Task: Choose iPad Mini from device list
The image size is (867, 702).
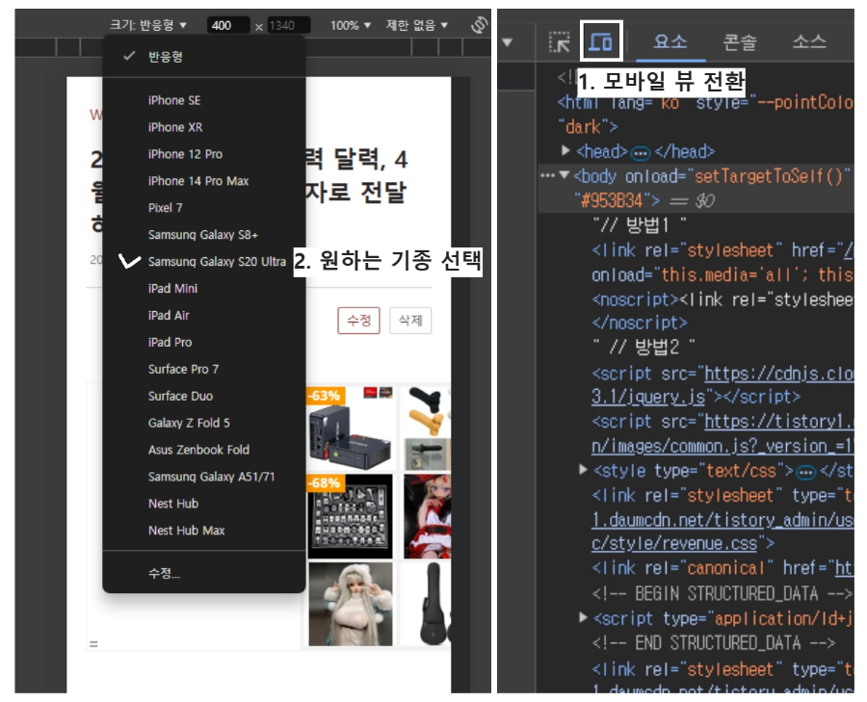Action: (x=204, y=289)
